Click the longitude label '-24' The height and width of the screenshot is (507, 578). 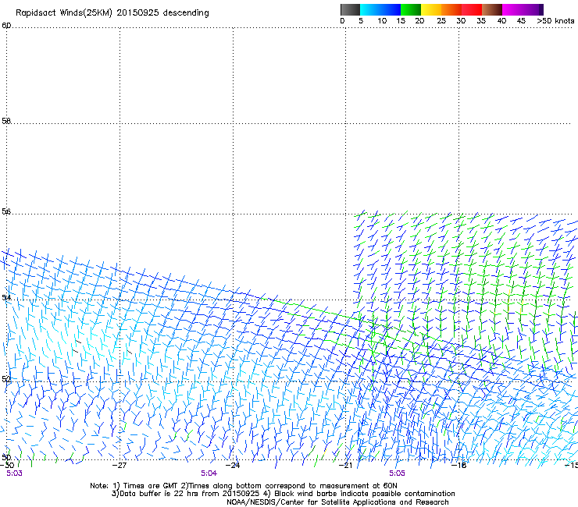(x=233, y=466)
